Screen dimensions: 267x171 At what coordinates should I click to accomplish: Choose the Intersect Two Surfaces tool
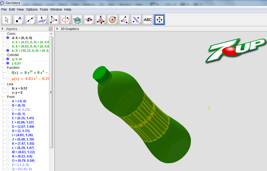coord(77,20)
